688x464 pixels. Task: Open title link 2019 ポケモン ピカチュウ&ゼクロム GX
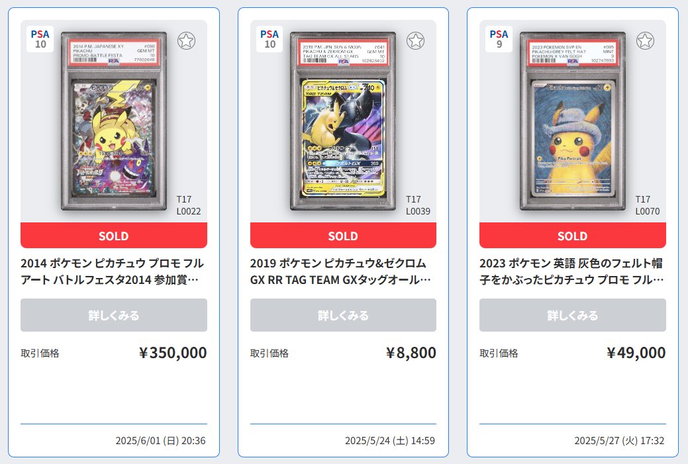click(340, 271)
